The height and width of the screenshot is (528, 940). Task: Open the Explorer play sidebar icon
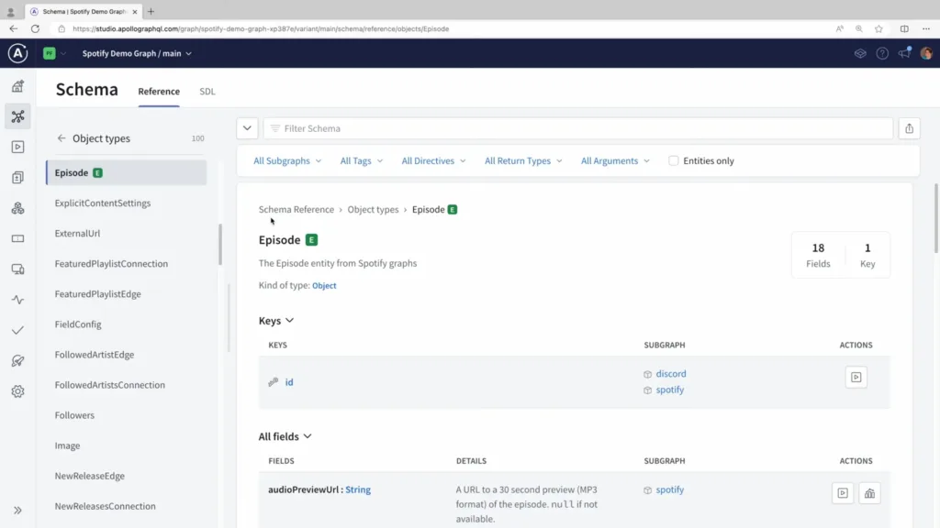pyautogui.click(x=18, y=147)
